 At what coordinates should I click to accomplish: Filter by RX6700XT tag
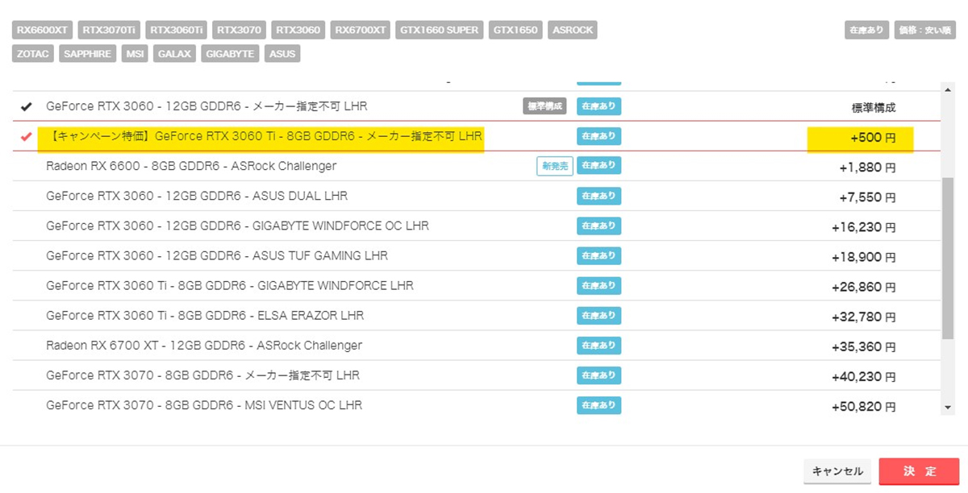pyautogui.click(x=361, y=30)
